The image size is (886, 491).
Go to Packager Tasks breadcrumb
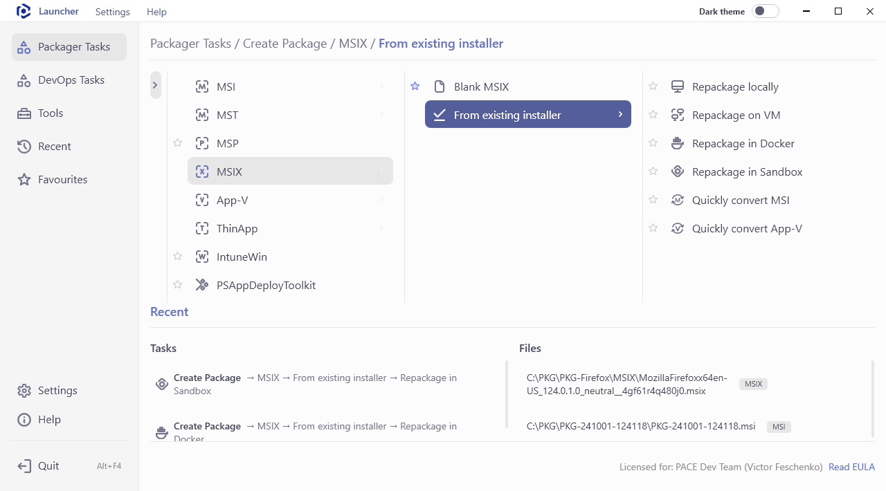coord(190,44)
